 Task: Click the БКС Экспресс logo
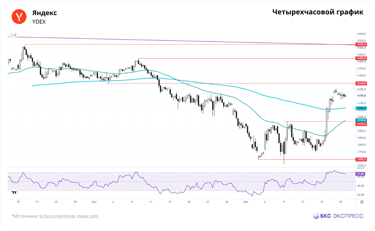point(338,216)
